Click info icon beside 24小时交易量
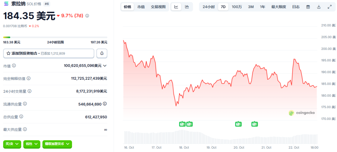Image resolution: width=337 pixels, height=152 pixels. [30, 91]
